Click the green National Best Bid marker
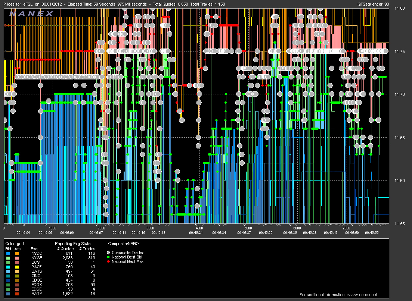 tap(109, 257)
